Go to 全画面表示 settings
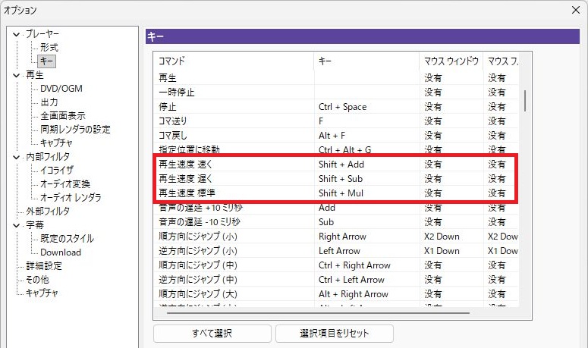Screen dimensions: 588x348 point(62,116)
